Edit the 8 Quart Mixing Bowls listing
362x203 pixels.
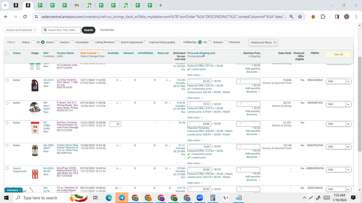tap(336, 104)
